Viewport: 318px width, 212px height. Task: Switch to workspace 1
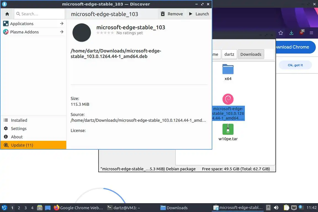coord(12,208)
